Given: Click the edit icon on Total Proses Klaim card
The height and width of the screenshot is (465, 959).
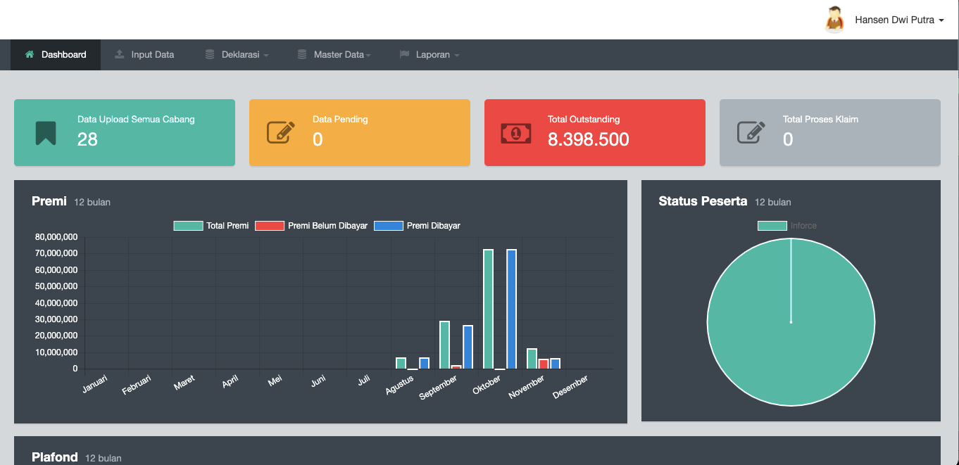Looking at the screenshot, I should click(751, 133).
